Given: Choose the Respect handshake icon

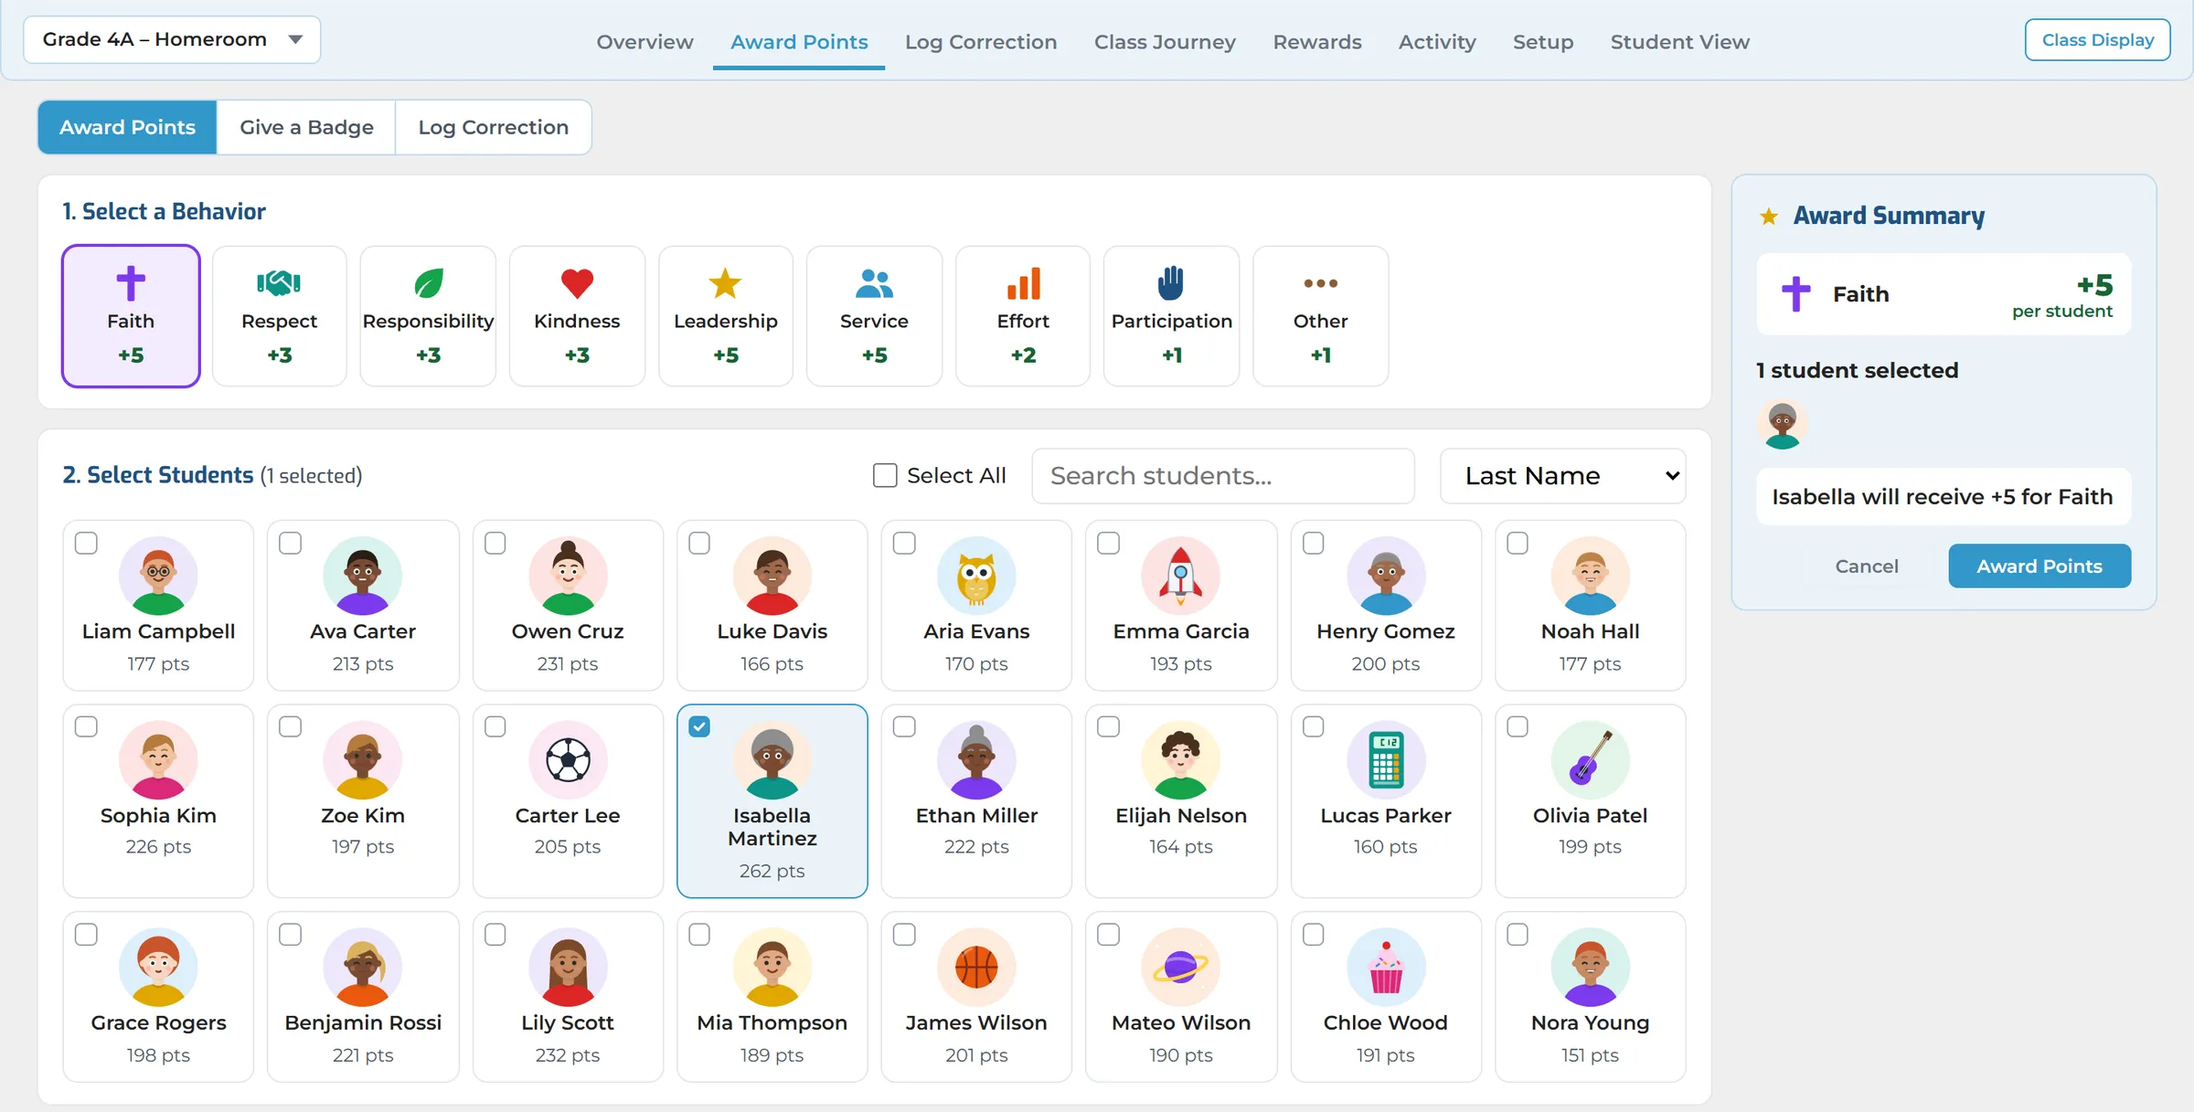Looking at the screenshot, I should pyautogui.click(x=279, y=283).
